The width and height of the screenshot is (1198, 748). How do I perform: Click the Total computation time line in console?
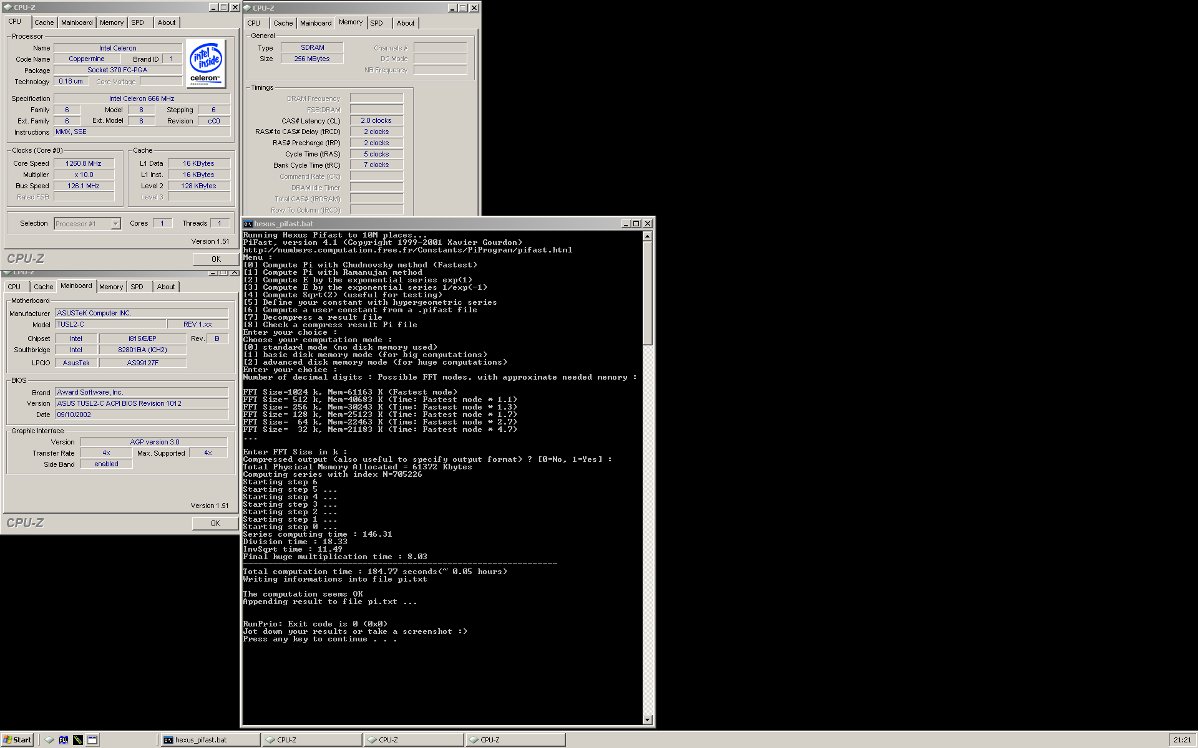(375, 572)
